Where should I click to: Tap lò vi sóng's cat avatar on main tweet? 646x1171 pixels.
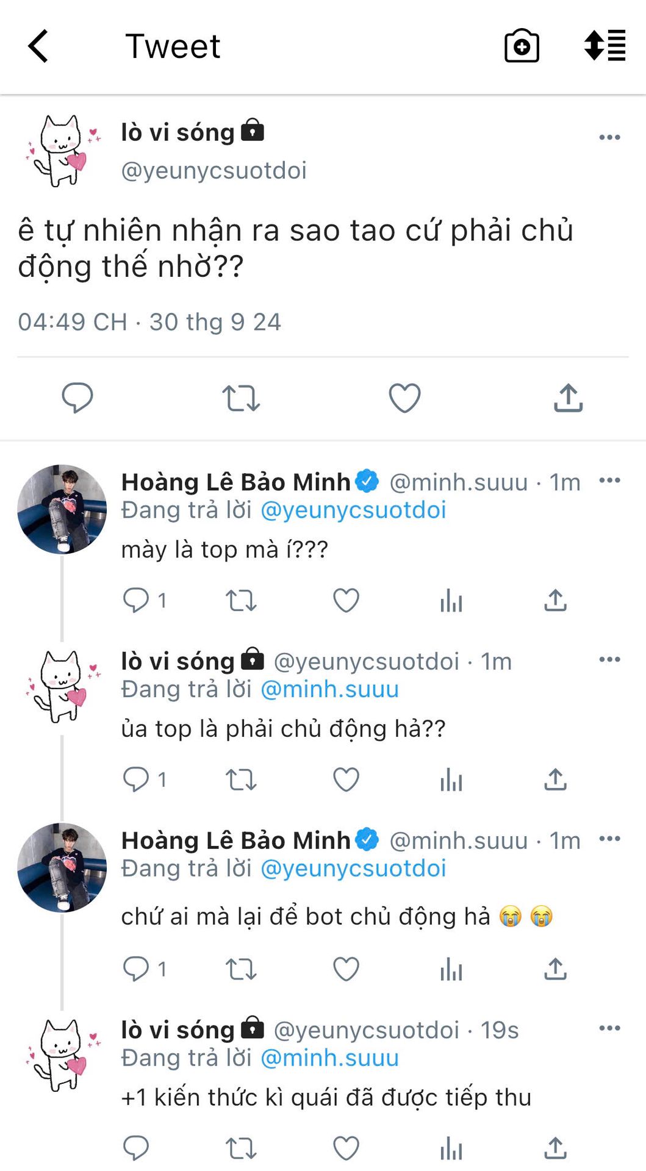point(62,151)
